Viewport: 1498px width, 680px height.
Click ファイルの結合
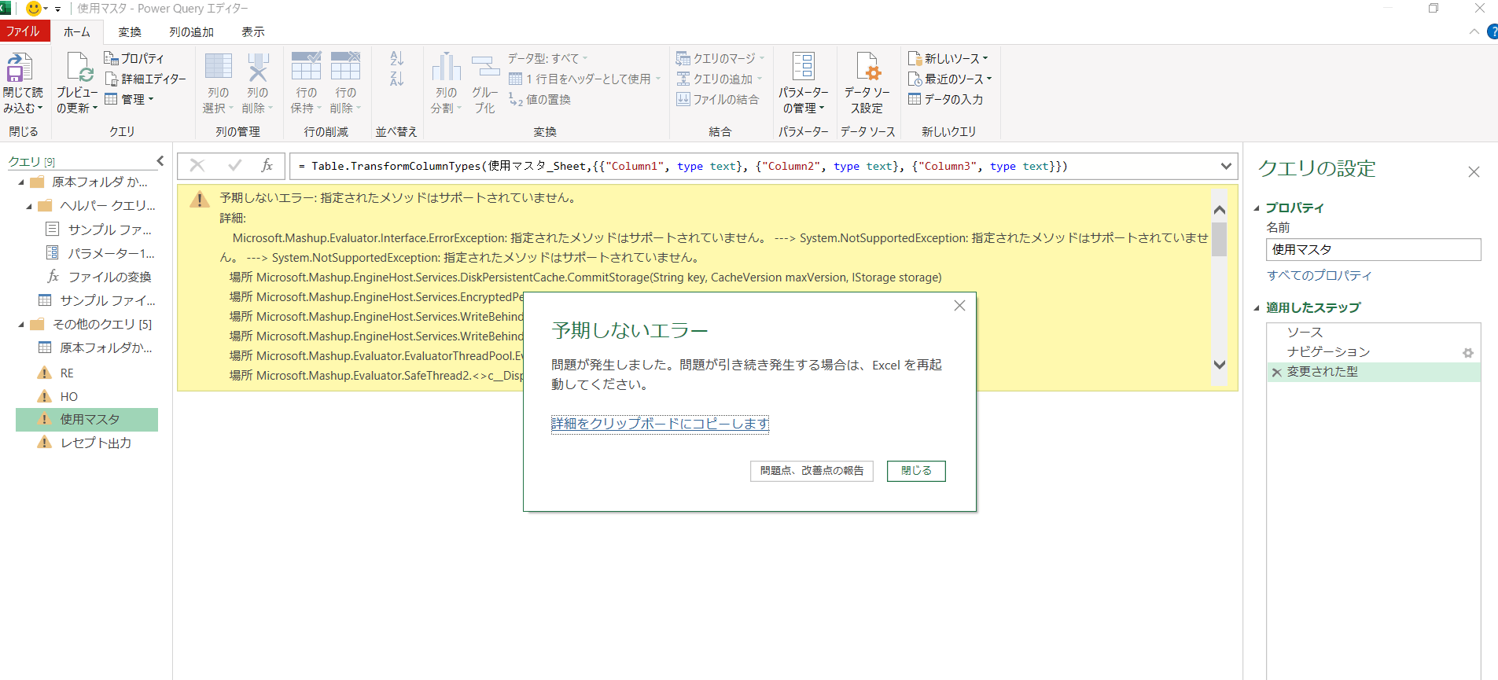(718, 99)
